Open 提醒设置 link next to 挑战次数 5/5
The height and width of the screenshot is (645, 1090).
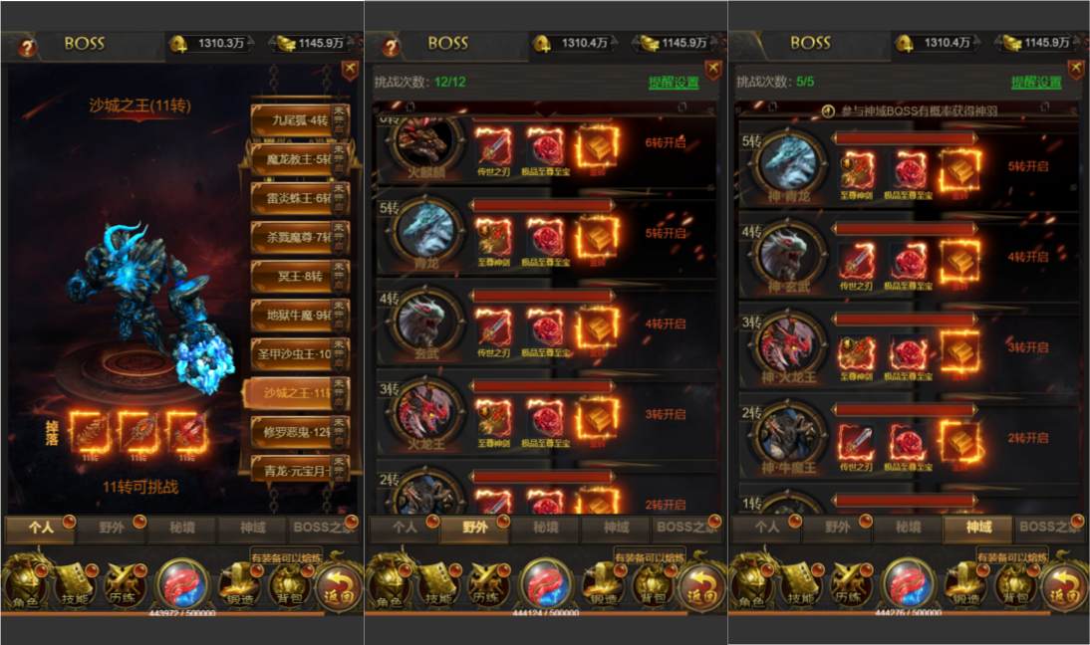pos(1036,83)
